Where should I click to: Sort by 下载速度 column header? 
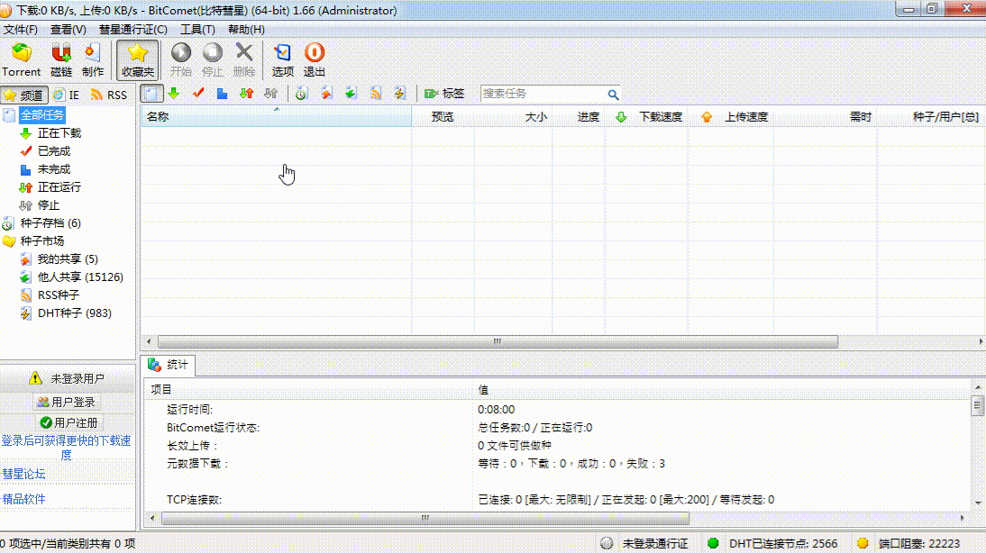647,117
